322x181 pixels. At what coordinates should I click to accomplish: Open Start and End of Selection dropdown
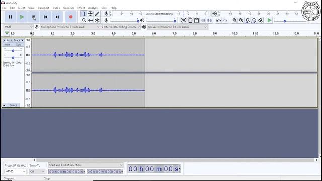tap(86, 165)
